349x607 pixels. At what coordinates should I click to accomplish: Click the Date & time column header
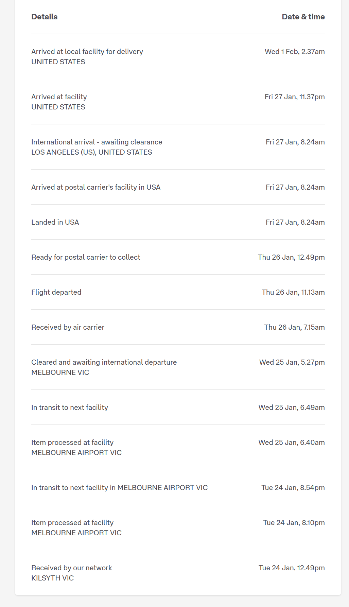(x=303, y=17)
